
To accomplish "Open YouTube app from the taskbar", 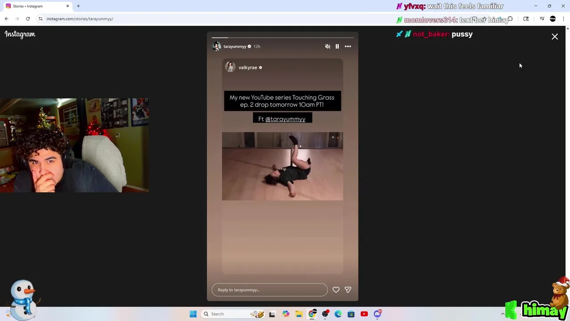I will (364, 314).
